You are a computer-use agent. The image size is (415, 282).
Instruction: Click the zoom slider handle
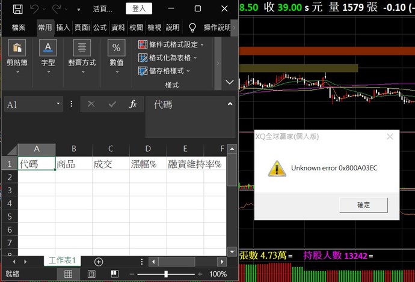[x=166, y=274]
